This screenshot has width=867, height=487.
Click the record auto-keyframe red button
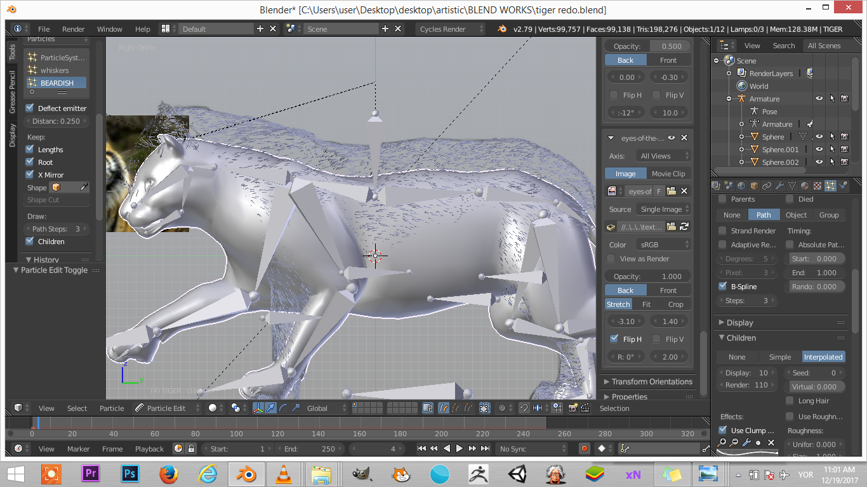[585, 448]
